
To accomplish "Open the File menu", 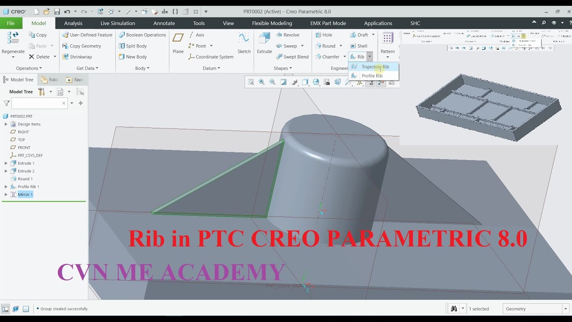I will click(x=11, y=23).
